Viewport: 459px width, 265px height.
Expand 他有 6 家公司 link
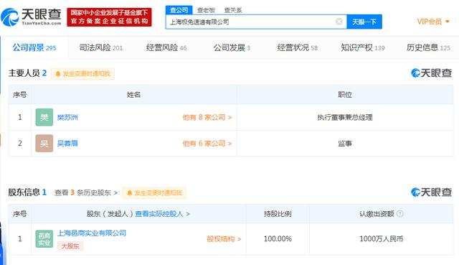coord(207,144)
